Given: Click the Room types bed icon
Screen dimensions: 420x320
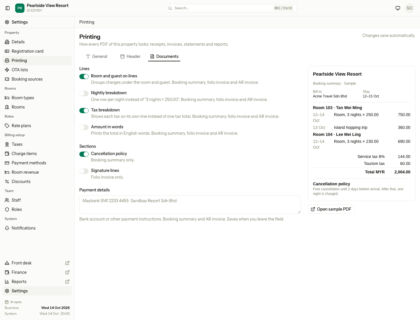Looking at the screenshot, I should (x=7, y=98).
